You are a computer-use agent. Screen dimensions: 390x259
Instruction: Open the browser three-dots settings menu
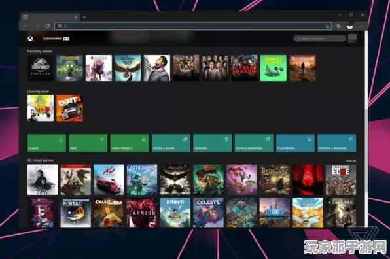(361, 26)
